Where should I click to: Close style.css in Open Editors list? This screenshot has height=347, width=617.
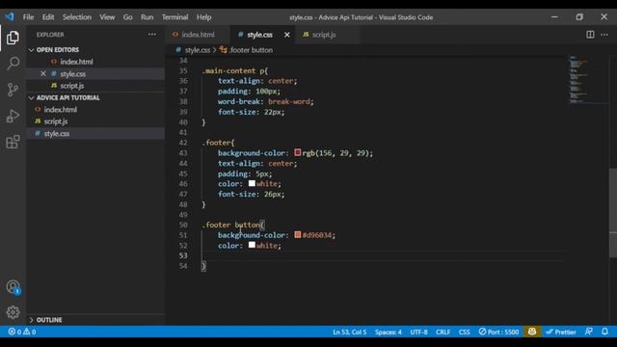[43, 73]
